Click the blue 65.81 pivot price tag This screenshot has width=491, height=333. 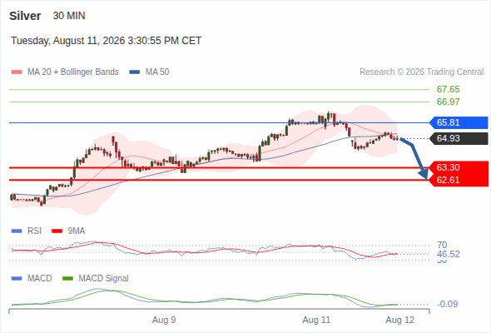coord(459,122)
